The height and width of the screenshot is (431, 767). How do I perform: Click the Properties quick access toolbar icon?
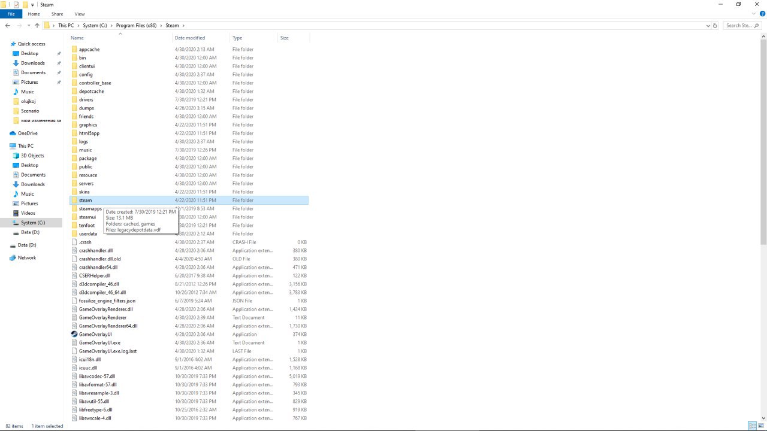click(x=16, y=5)
